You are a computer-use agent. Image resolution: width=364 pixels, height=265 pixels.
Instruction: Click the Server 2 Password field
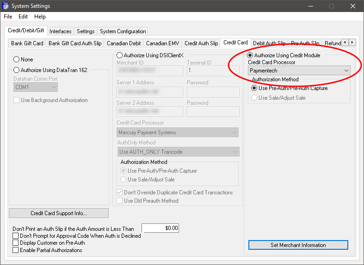click(213, 111)
